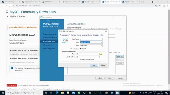
Task: Click the password warning triangle icon
Action: pos(101,54)
